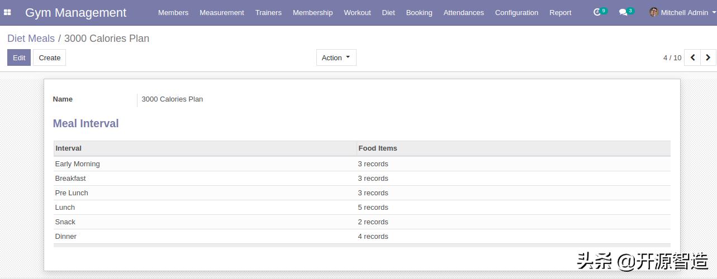Open the Report menu
Screen dimensions: 717x279
pos(560,12)
